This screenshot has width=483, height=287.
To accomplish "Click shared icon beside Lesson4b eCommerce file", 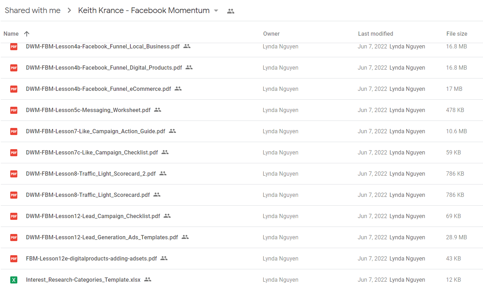I will pos(178,88).
